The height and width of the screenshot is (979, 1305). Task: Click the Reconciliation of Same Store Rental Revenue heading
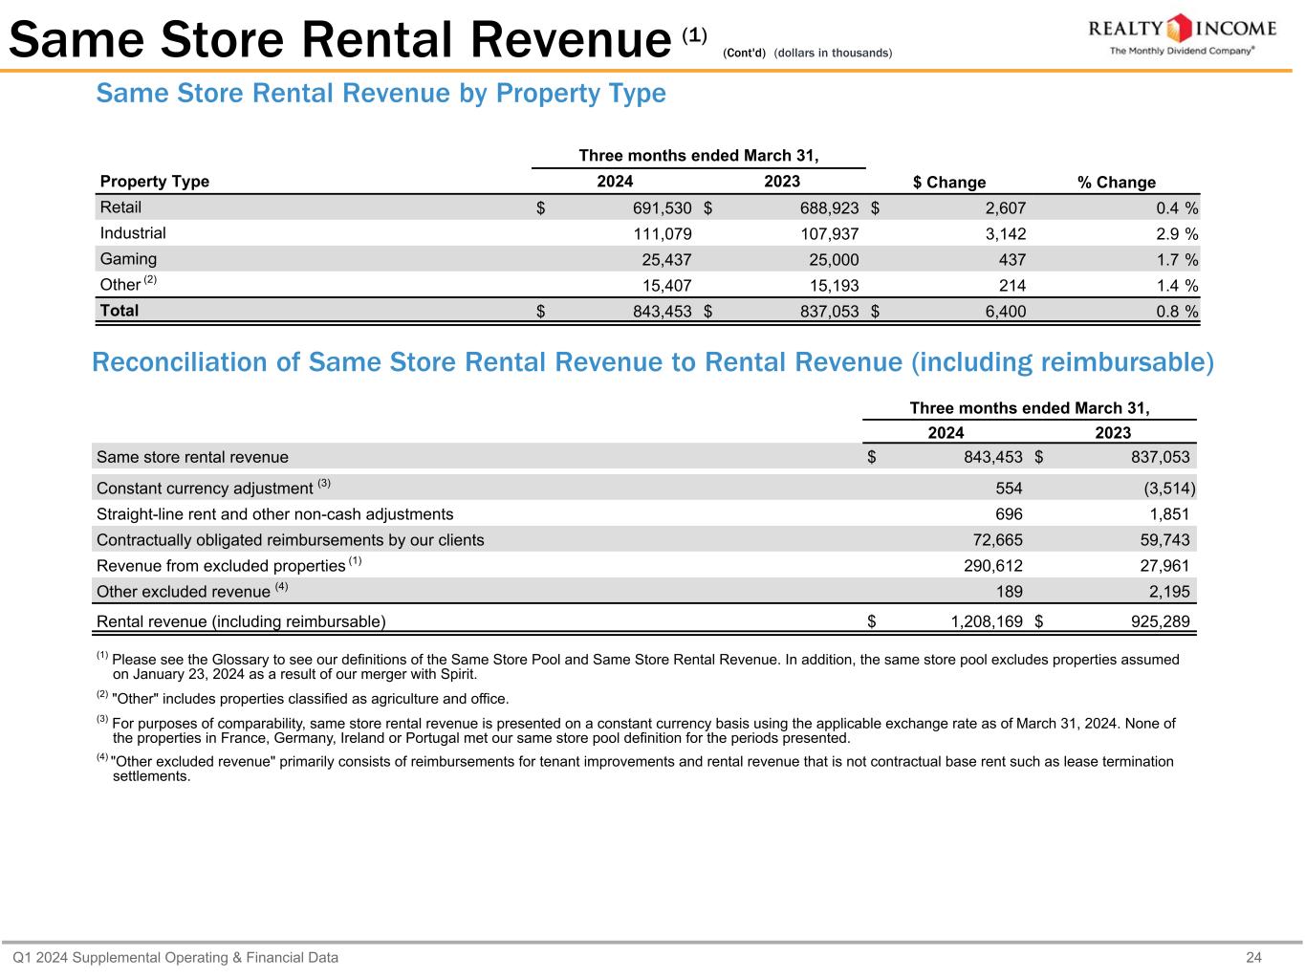(652, 363)
